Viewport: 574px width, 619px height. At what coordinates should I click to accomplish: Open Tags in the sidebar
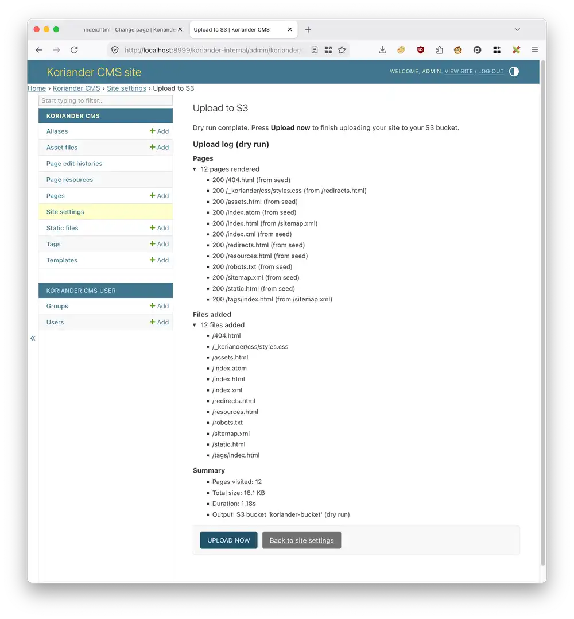pos(53,245)
